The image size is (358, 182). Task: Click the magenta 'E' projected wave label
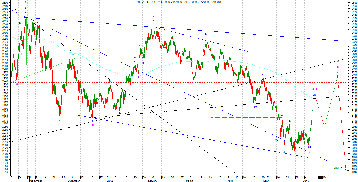[337, 66]
